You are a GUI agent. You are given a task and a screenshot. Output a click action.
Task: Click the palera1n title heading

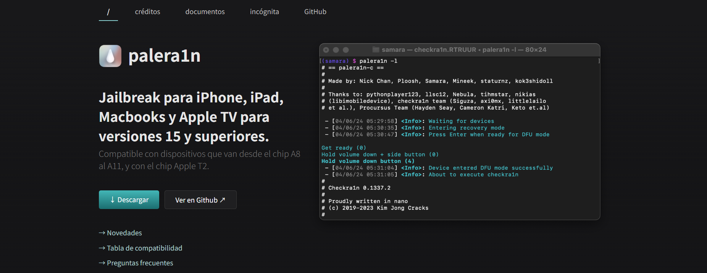pyautogui.click(x=165, y=56)
